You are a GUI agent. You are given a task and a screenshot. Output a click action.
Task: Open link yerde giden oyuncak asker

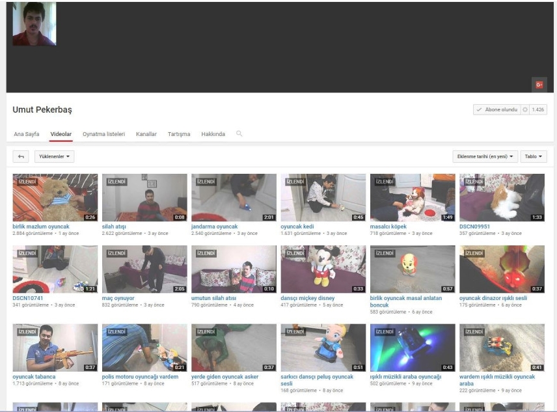point(225,376)
